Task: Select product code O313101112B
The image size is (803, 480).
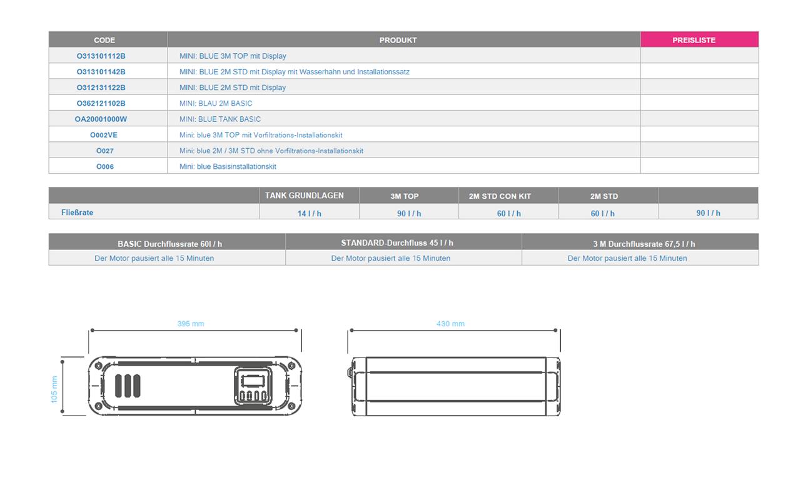Action: coord(101,56)
